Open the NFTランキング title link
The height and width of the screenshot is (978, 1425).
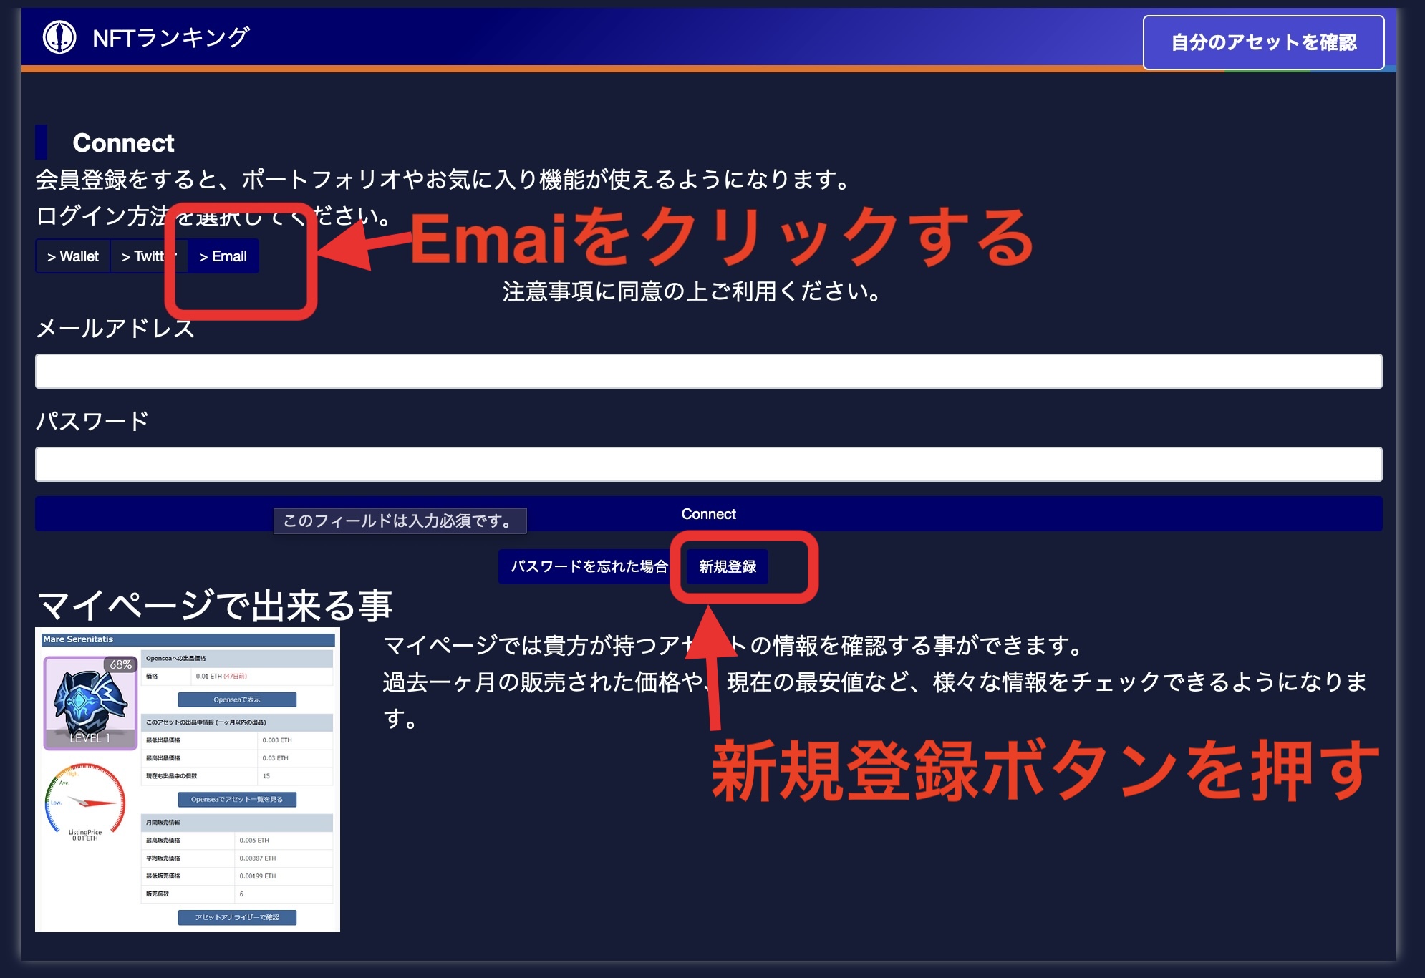(170, 37)
